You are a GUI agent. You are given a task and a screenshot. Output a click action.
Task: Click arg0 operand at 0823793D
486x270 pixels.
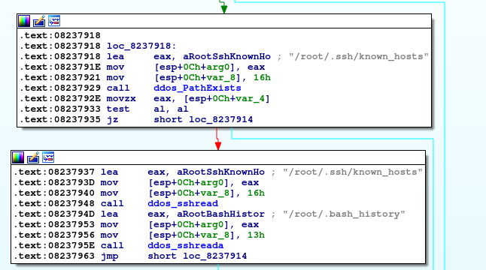(x=211, y=182)
